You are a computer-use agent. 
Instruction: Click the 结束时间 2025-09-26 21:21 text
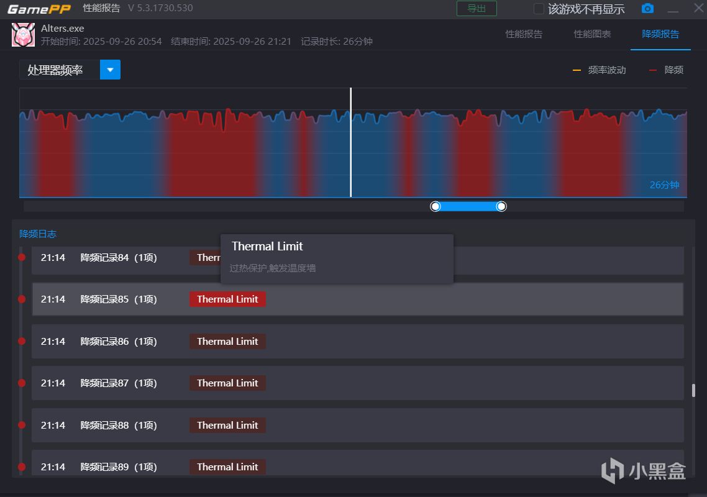(x=231, y=42)
